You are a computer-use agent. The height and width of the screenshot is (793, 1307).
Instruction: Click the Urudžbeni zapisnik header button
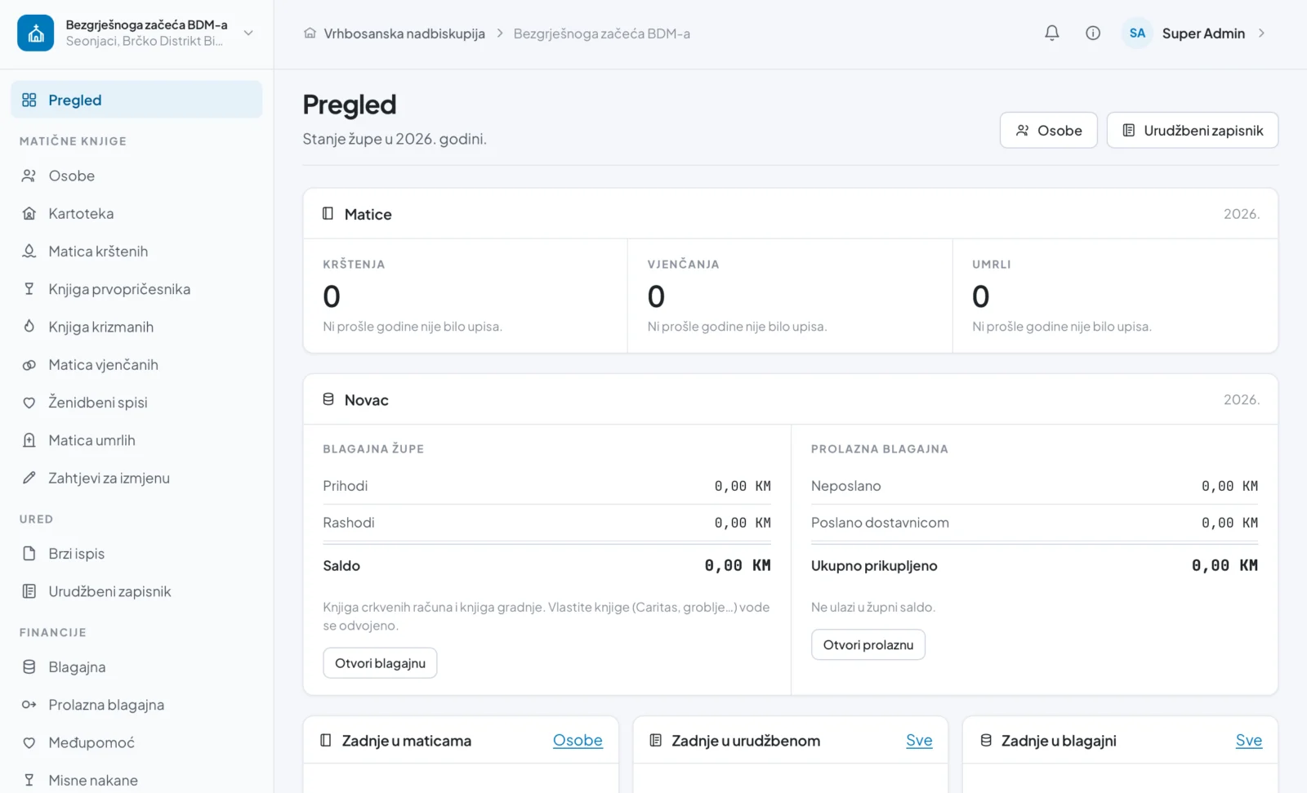pyautogui.click(x=1193, y=131)
